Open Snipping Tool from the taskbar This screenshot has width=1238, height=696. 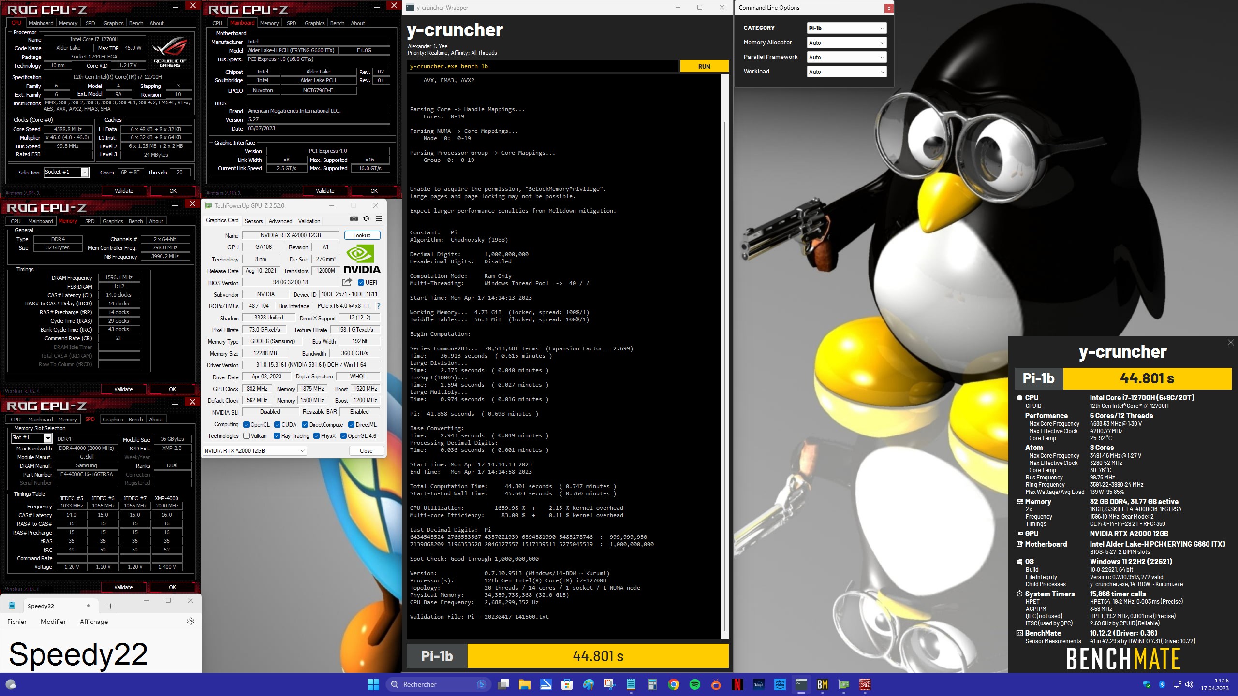coord(609,684)
